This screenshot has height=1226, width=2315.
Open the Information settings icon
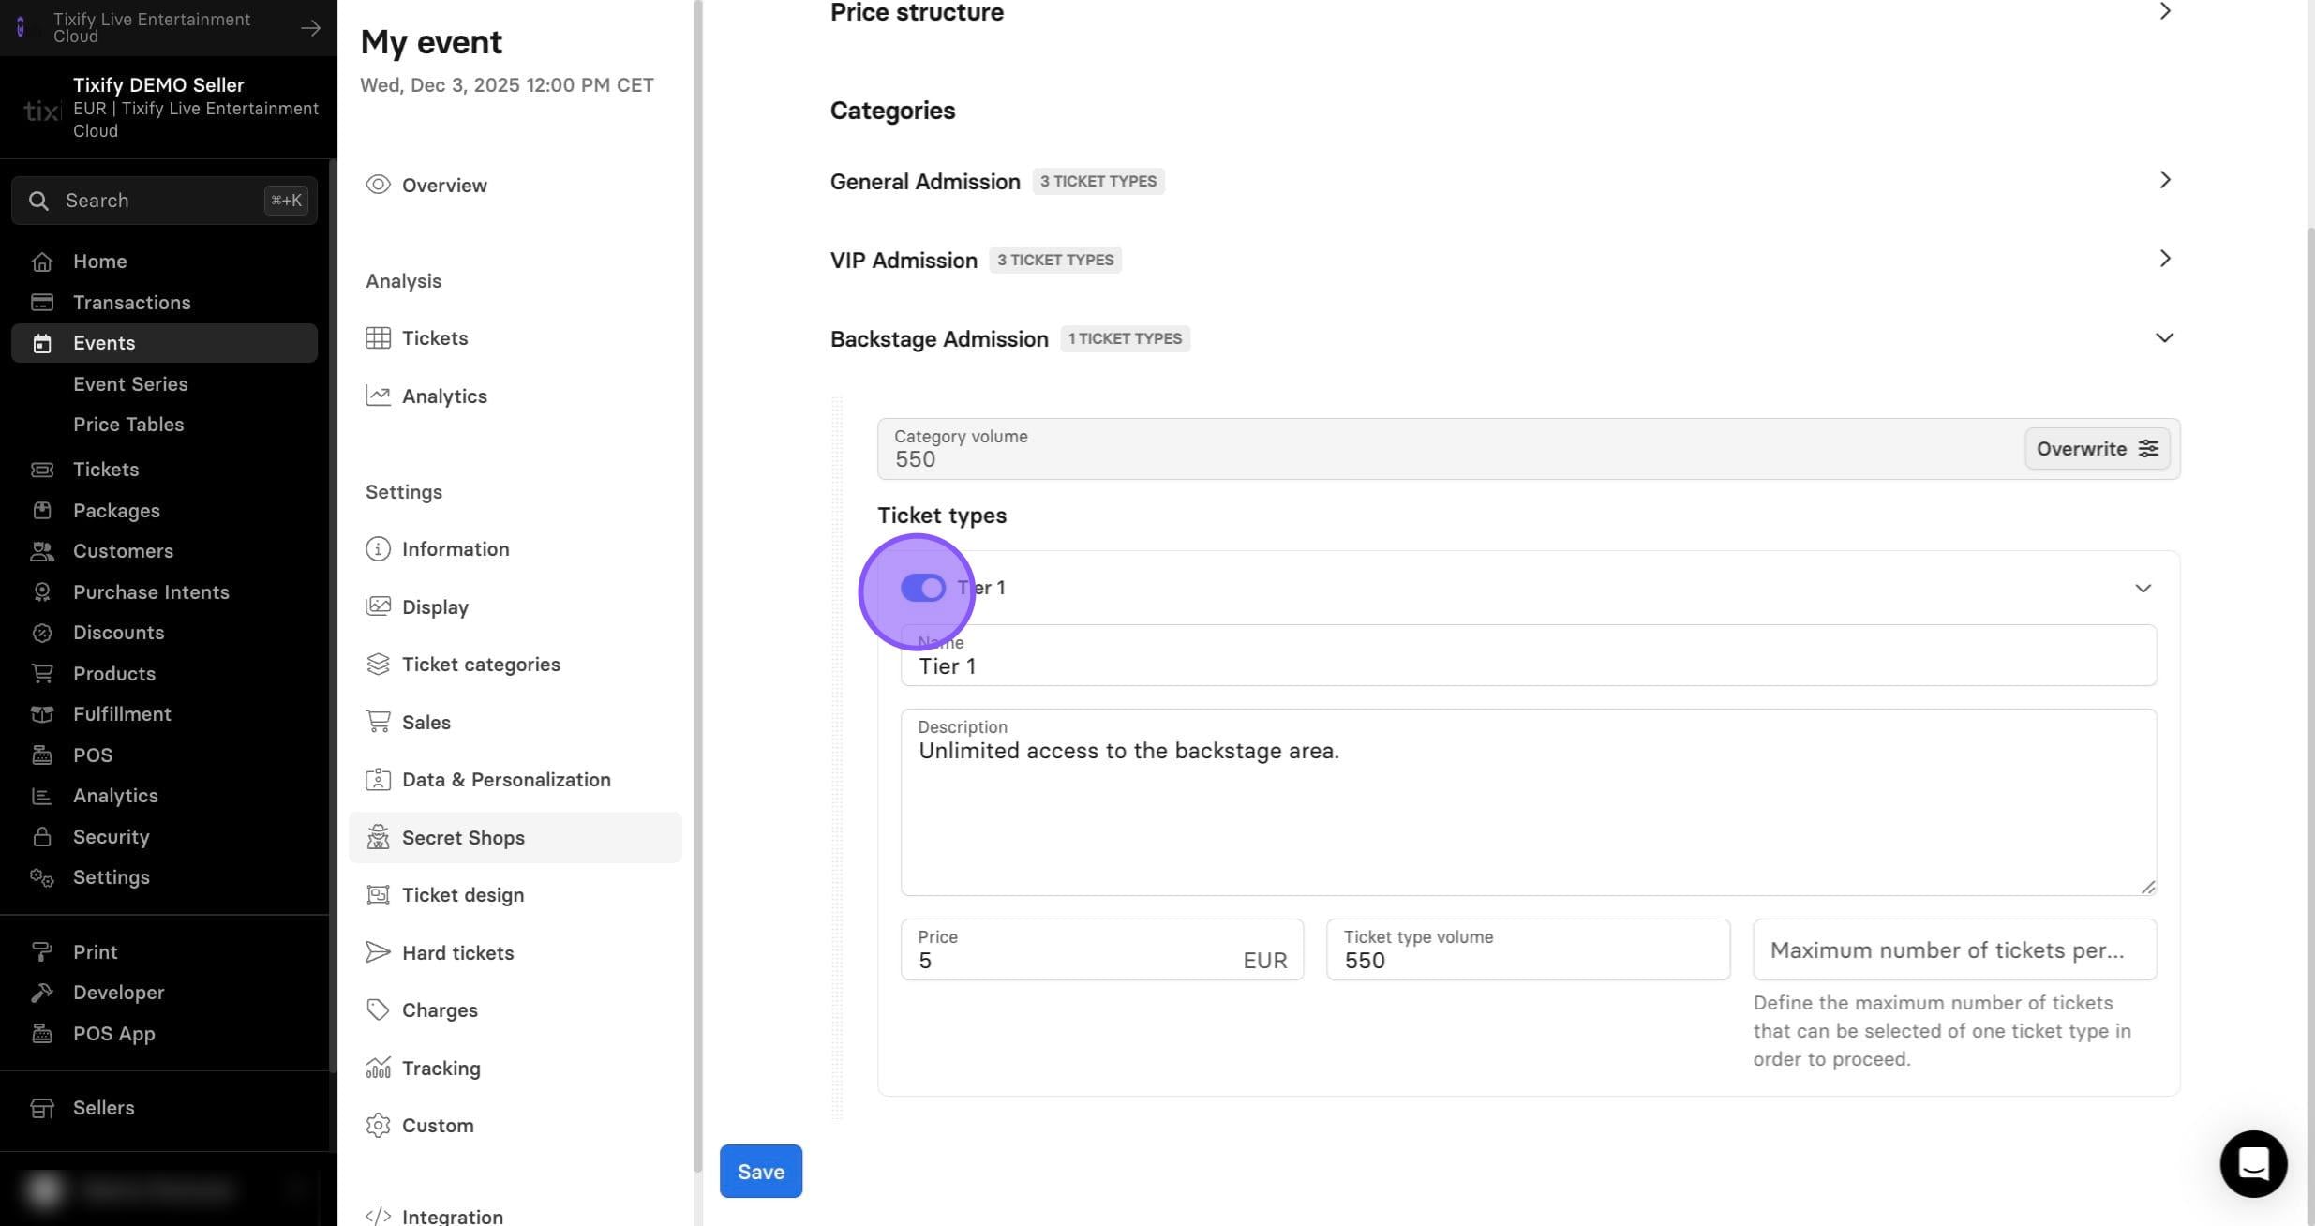[x=378, y=548]
